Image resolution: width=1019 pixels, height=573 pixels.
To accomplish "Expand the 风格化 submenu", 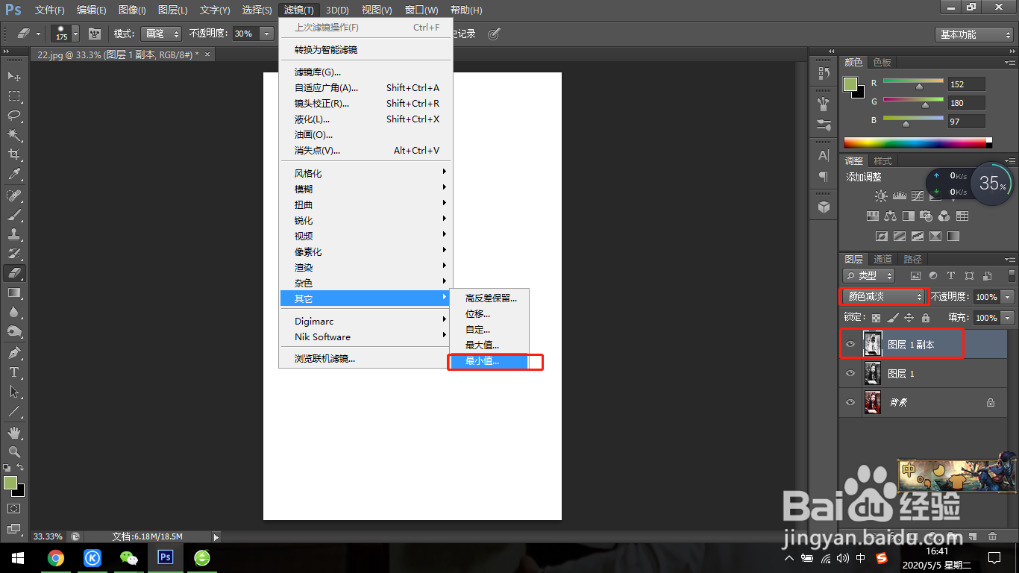I will [366, 173].
